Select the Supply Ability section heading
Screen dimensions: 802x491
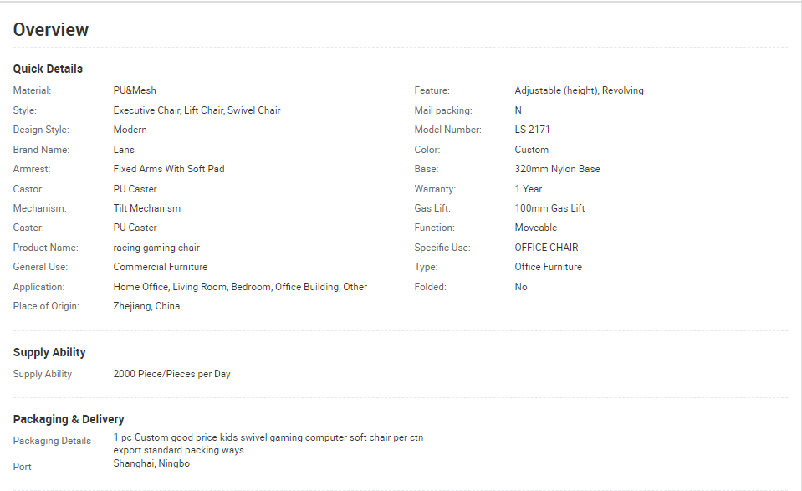tap(49, 352)
